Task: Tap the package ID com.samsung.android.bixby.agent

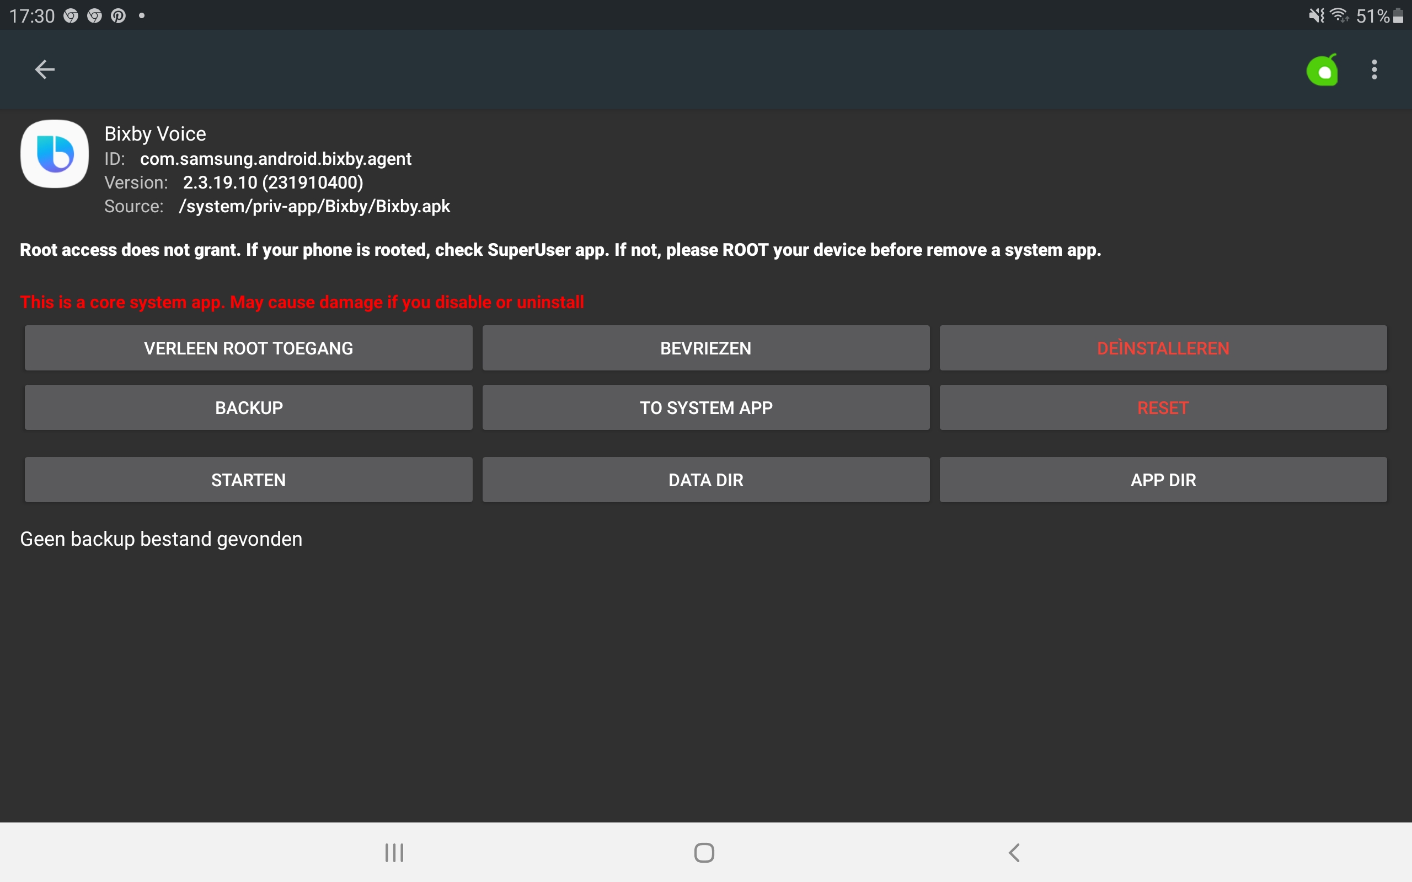Action: [276, 159]
